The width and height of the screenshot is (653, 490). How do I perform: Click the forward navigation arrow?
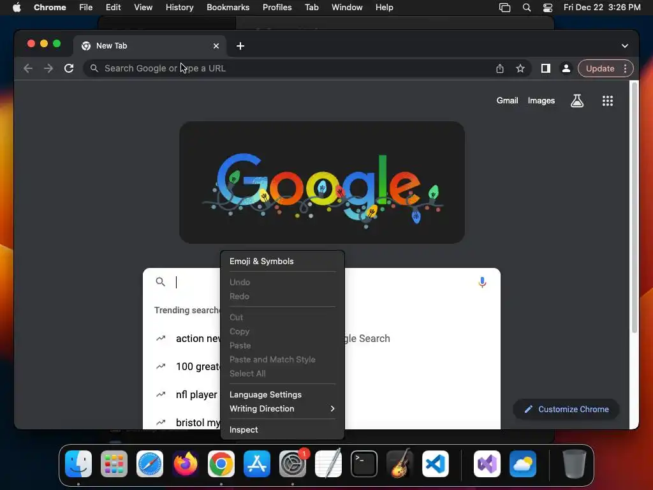pos(48,68)
